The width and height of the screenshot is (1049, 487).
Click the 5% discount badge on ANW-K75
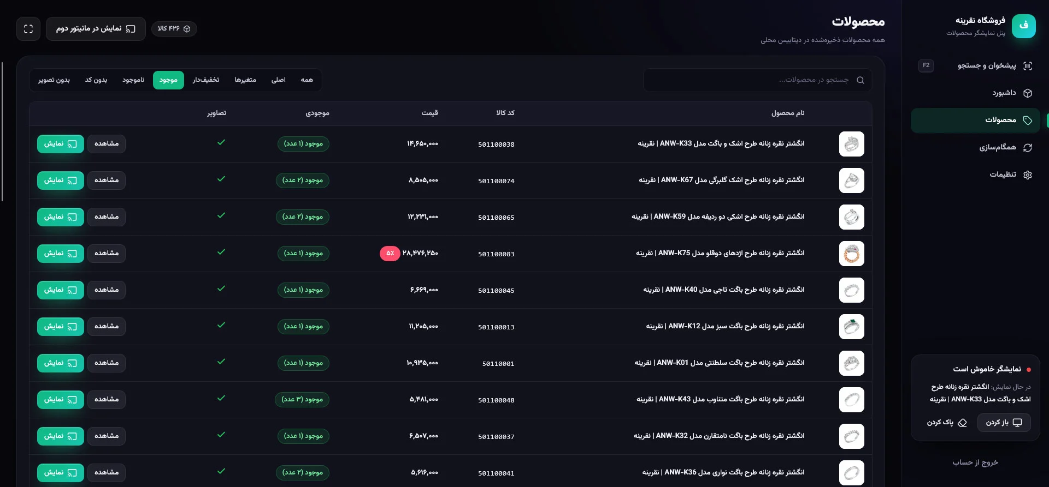click(390, 254)
